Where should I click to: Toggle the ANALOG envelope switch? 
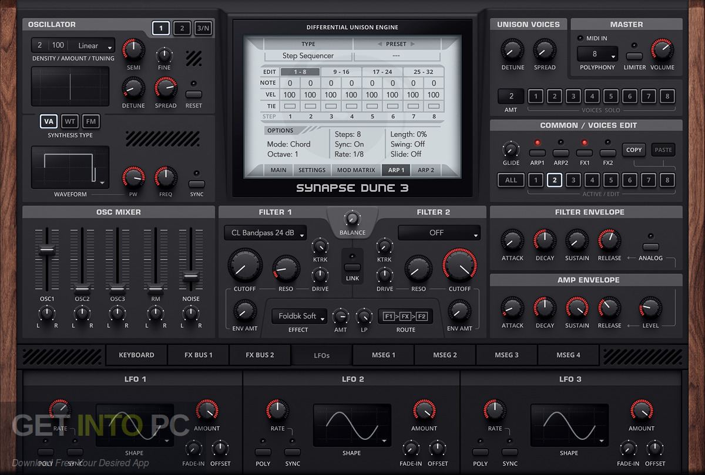650,247
